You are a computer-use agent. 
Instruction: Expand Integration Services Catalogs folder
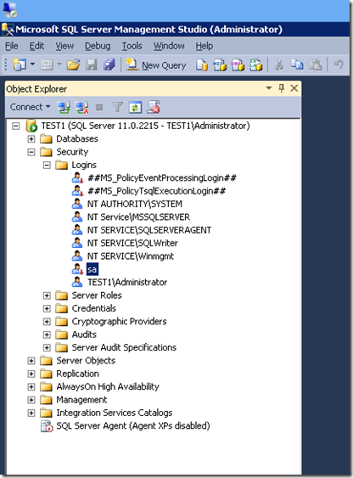[x=31, y=413]
